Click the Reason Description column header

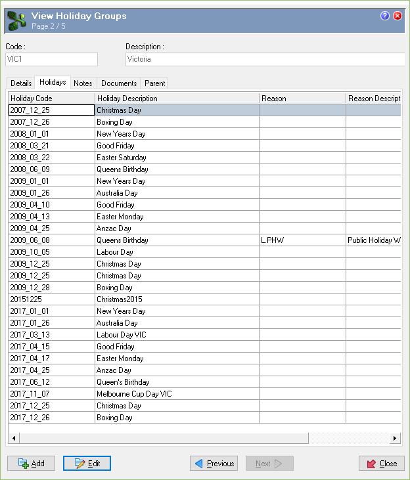[374, 98]
